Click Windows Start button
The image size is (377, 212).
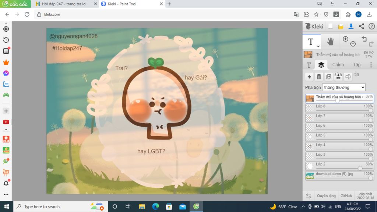click(x=7, y=206)
